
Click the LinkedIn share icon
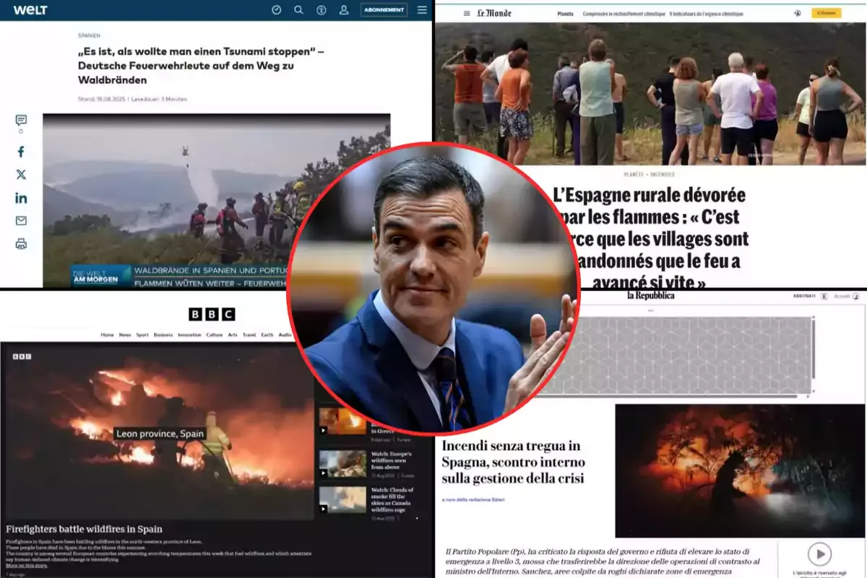21,198
